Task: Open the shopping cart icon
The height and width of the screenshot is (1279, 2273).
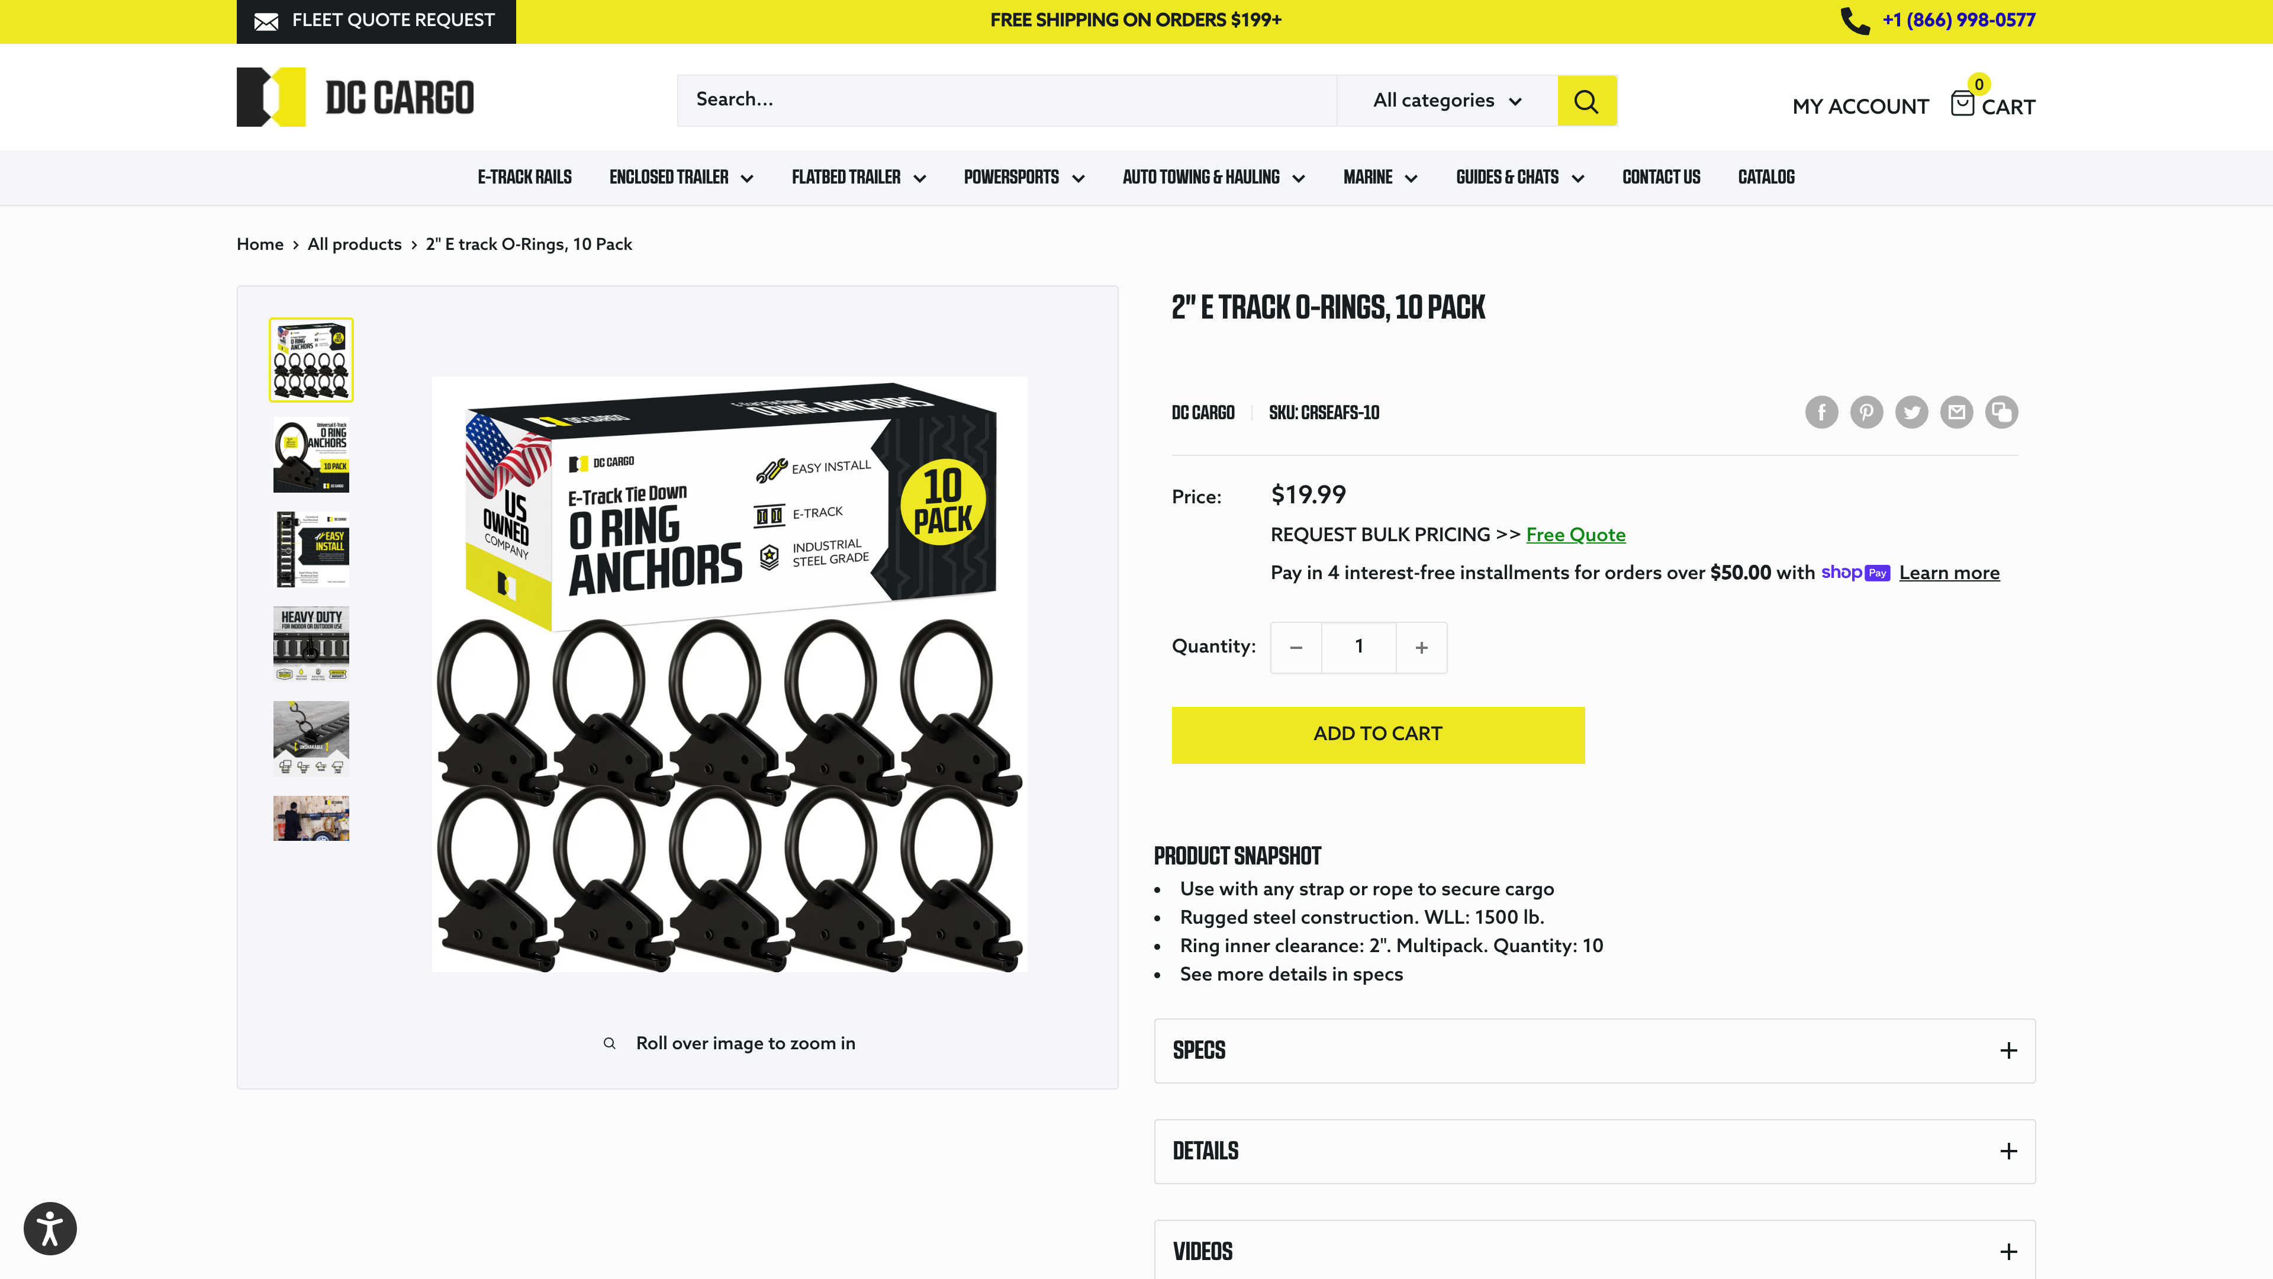Action: pos(1962,103)
